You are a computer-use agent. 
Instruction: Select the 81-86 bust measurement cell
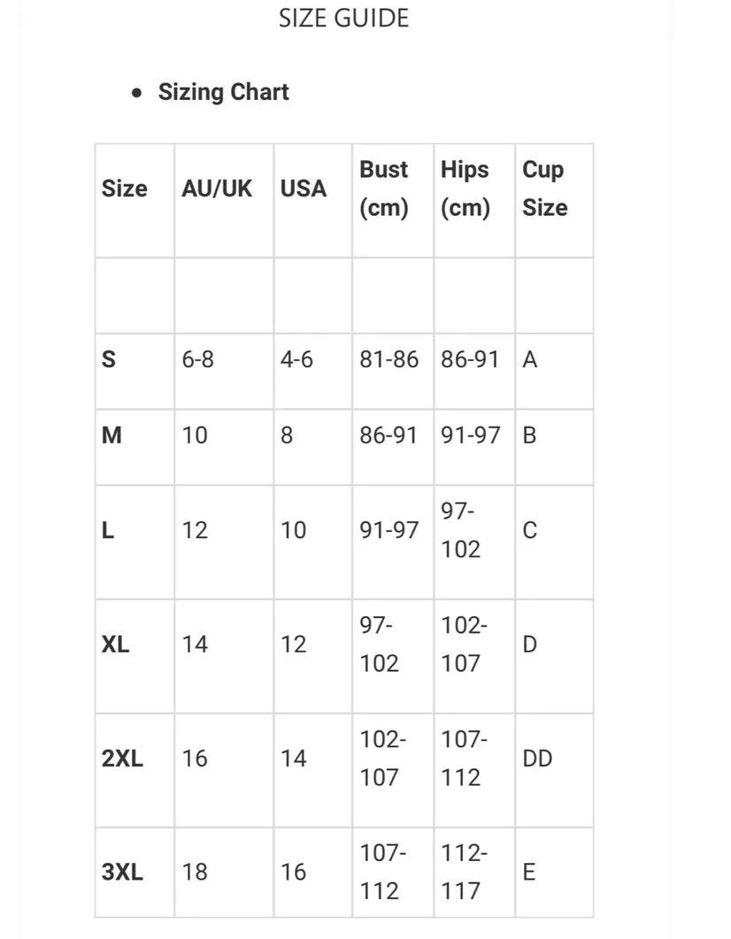click(389, 359)
